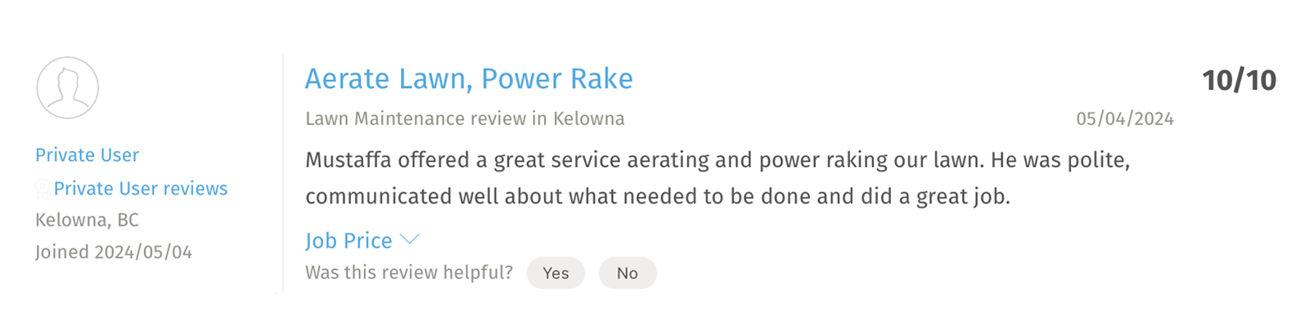Click the name Mustaffa in the review

349,160
